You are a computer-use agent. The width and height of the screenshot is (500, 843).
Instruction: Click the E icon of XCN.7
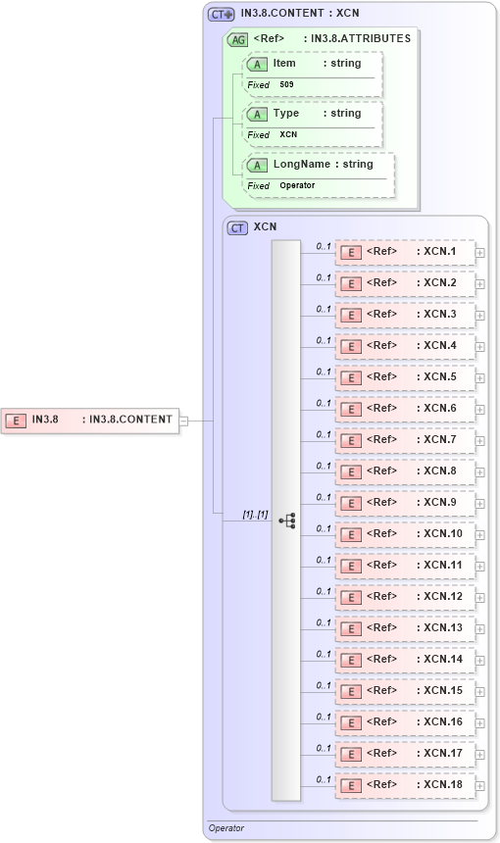351,440
